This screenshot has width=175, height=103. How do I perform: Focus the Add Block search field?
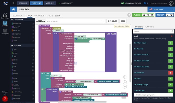(x=75, y=21)
